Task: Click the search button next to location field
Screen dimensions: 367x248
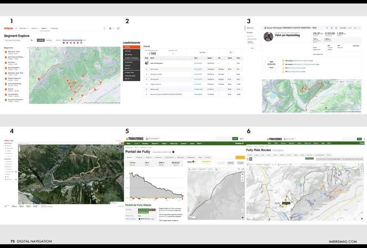Action: tap(32, 40)
